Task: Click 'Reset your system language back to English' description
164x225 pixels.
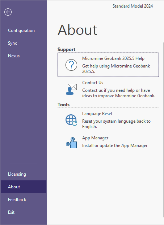Action: pyautogui.click(x=116, y=124)
